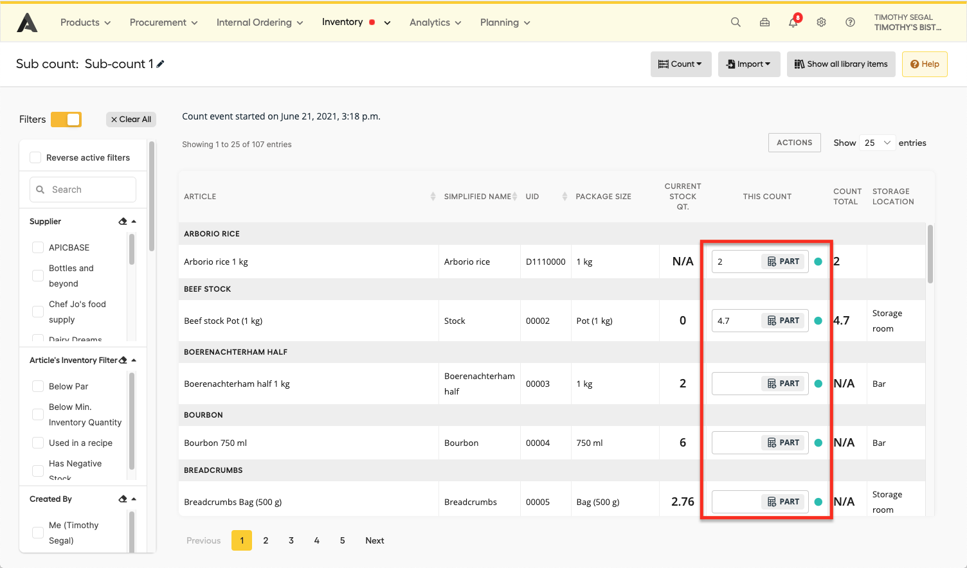Click the question mark help icon in header
Screen dimensions: 967x568
(x=850, y=22)
